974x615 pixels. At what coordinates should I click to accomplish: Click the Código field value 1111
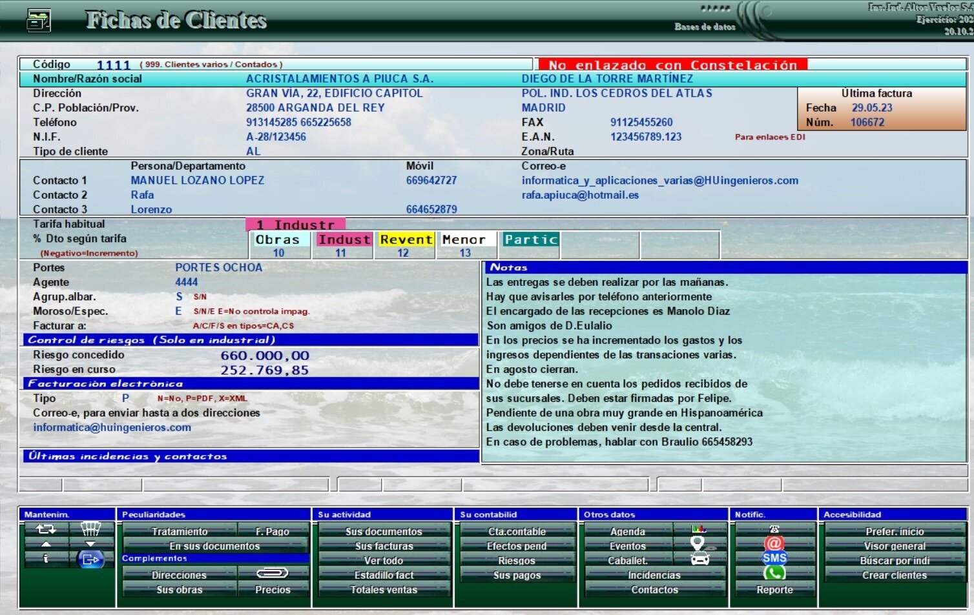click(113, 65)
